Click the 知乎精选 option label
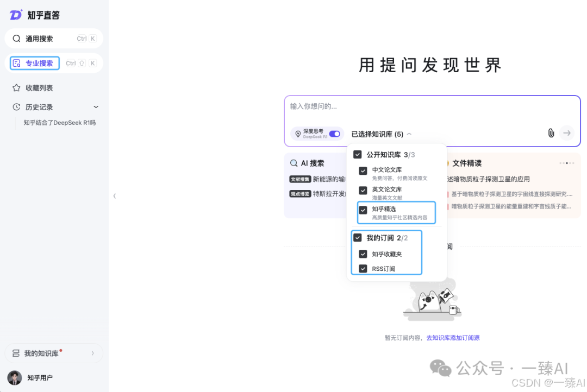This screenshot has width=587, height=392. [x=384, y=208]
